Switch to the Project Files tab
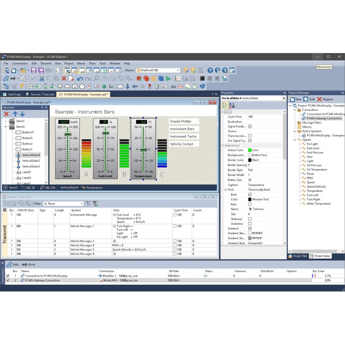The image size is (345, 345). click(298, 256)
